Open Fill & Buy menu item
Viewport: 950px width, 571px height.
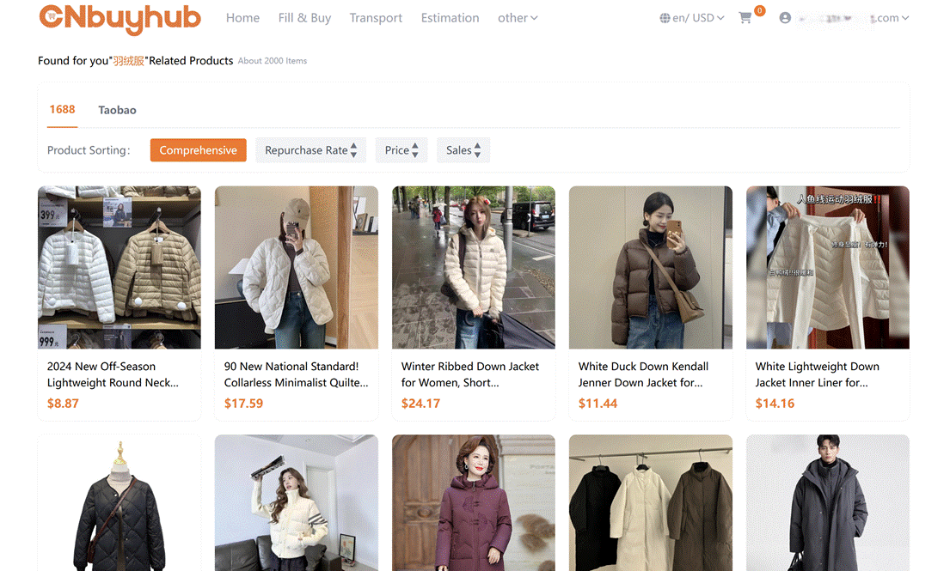[304, 18]
